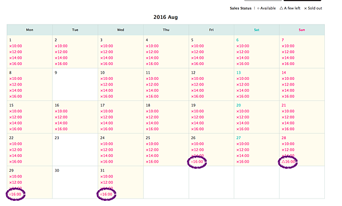Choose the few-left 16:00 slot on August 28
The height and width of the screenshot is (206, 342).
point(288,161)
